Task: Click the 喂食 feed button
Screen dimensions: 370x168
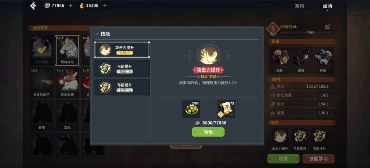Action: 283,159
